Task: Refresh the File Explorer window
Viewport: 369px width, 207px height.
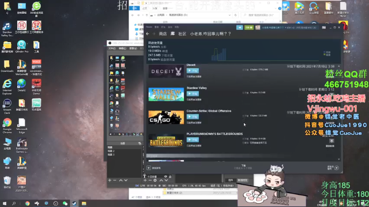Action: point(235,15)
